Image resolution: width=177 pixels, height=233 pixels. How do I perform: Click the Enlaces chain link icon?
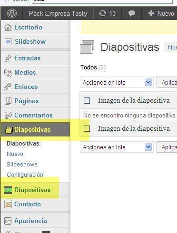8,87
